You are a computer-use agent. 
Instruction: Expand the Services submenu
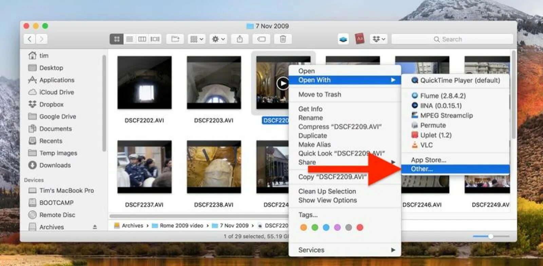coord(344,250)
